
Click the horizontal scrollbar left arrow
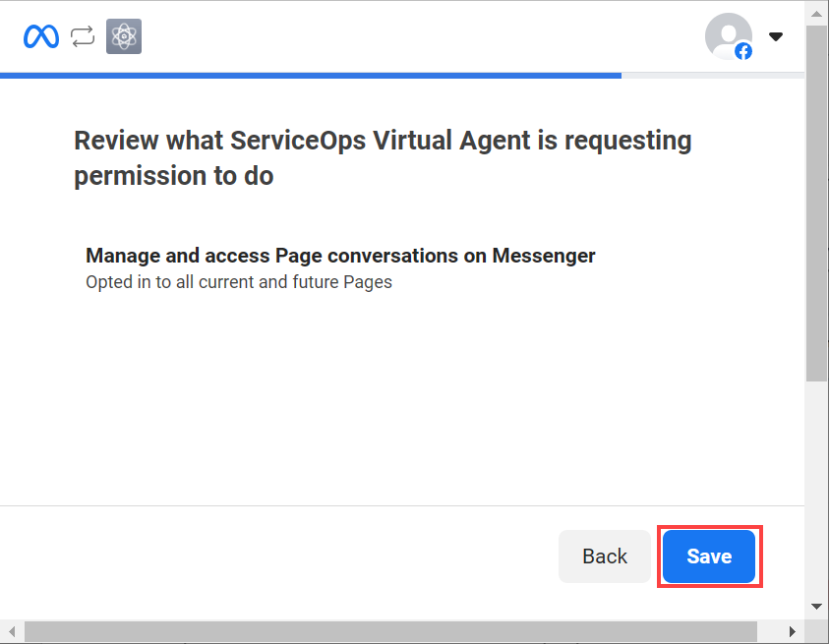tap(12, 631)
